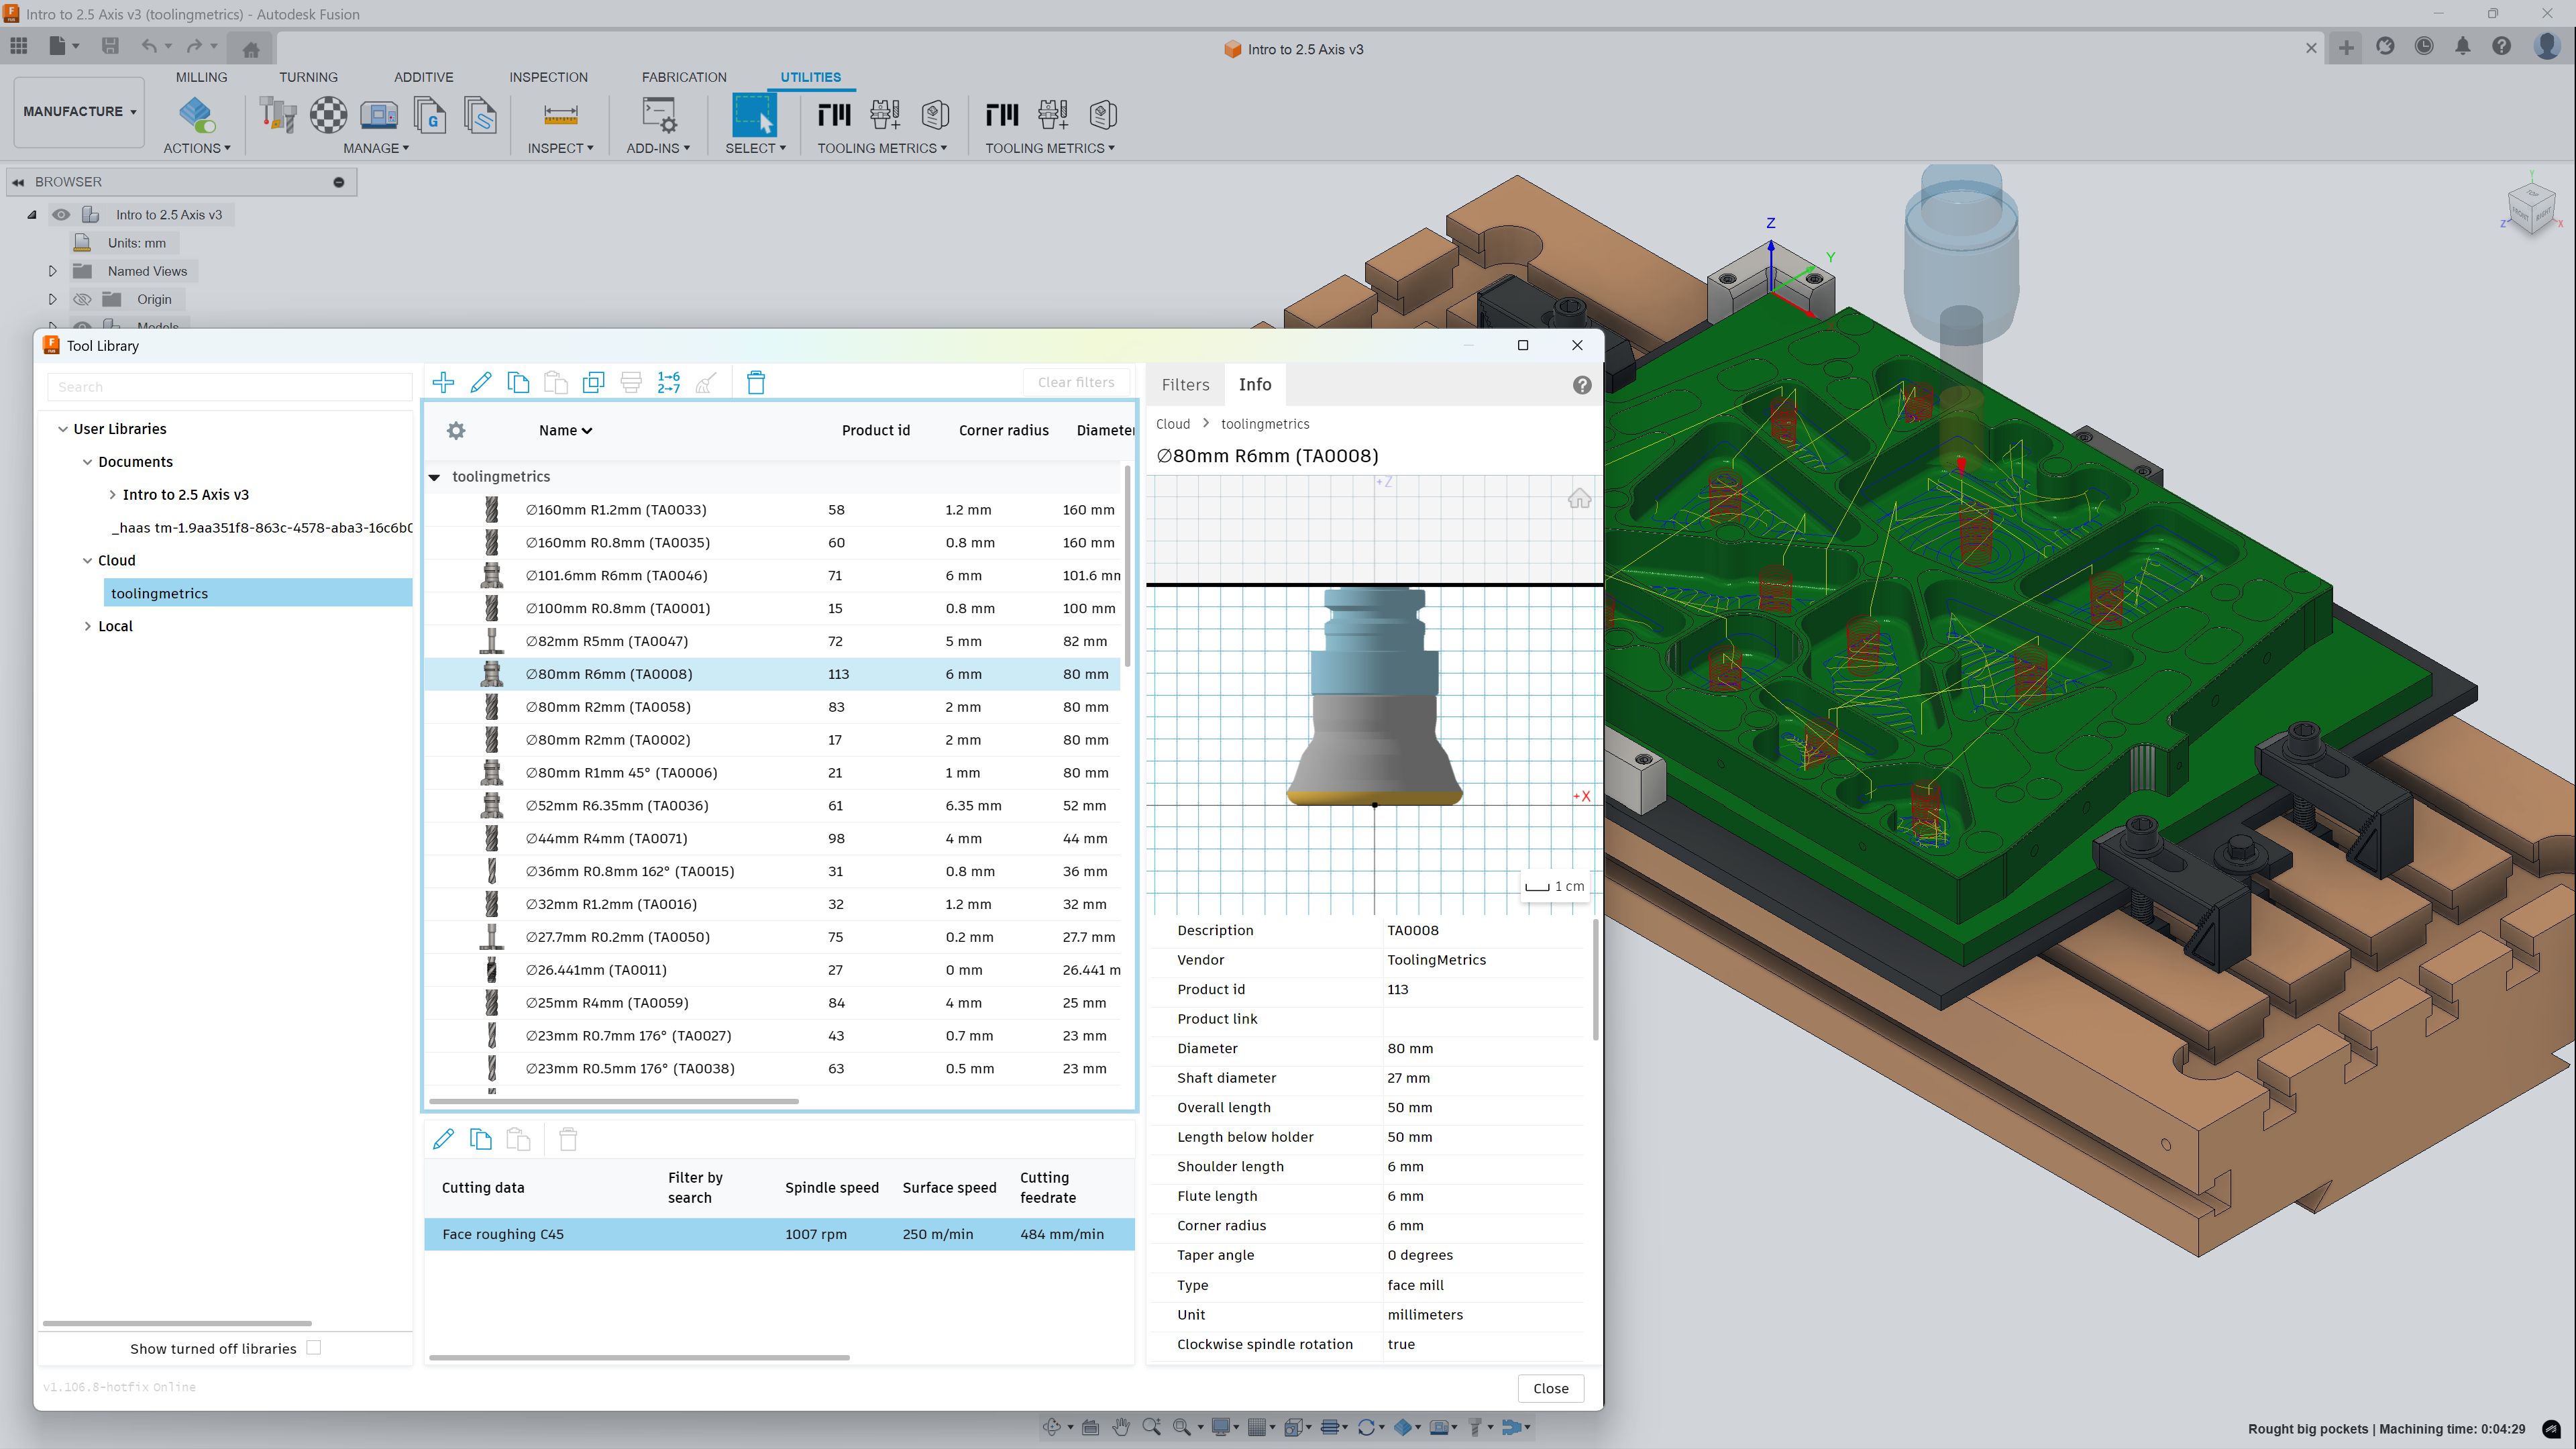
Task: Toggle visibility of Intro to 2.5 Axis v3
Action: [61, 215]
